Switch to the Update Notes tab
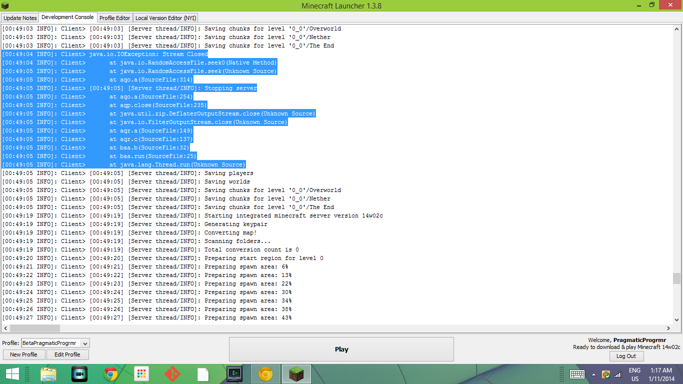The image size is (683, 384). click(20, 18)
